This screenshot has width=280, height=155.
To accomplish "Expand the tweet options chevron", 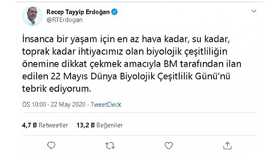I will [x=254, y=11].
